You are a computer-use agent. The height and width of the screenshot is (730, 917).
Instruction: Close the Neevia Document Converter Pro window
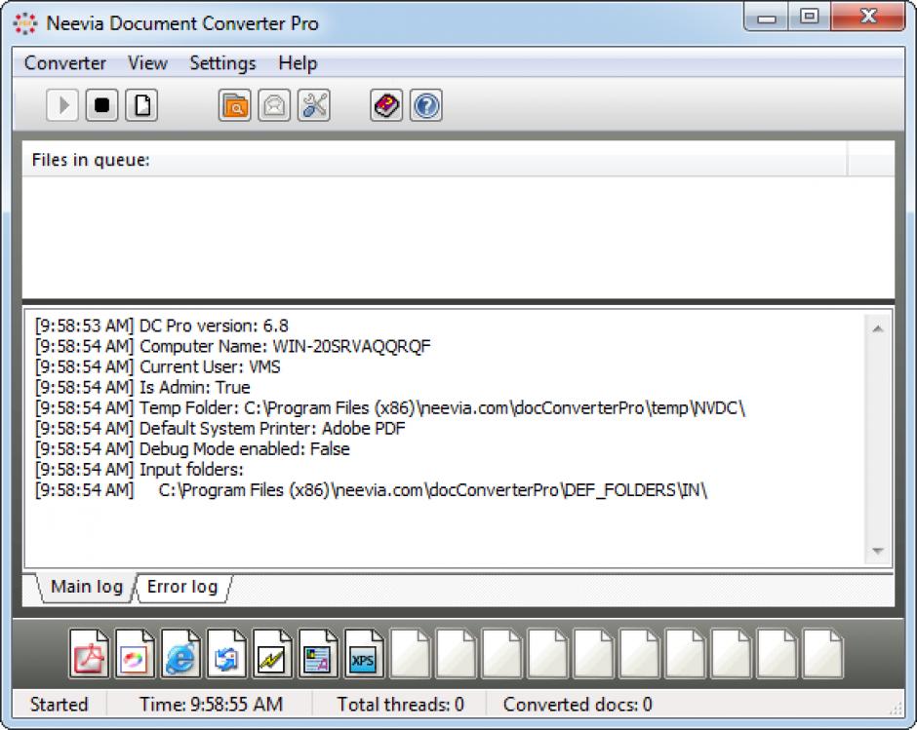(868, 17)
